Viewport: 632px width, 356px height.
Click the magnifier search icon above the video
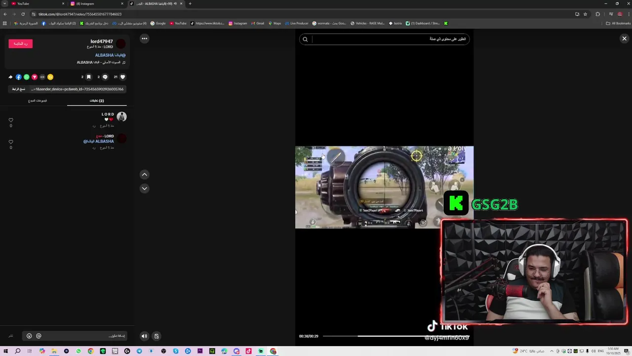[305, 39]
